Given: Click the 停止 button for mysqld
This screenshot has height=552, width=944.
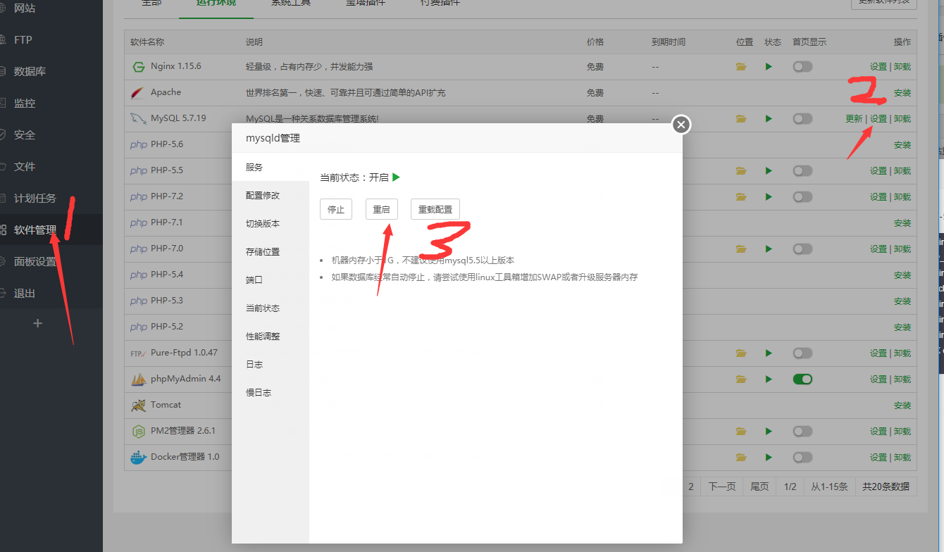Looking at the screenshot, I should (336, 209).
